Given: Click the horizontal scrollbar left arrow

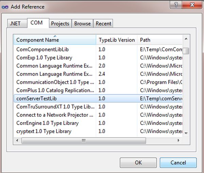Looking at the screenshot, I should pos(17,140).
